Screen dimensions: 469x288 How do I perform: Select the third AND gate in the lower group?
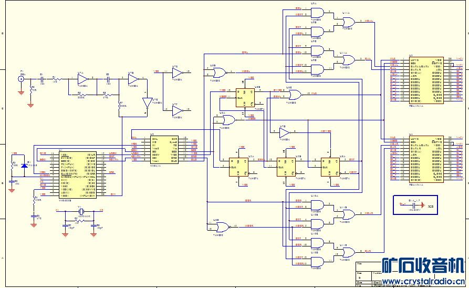pyautogui.click(x=317, y=243)
